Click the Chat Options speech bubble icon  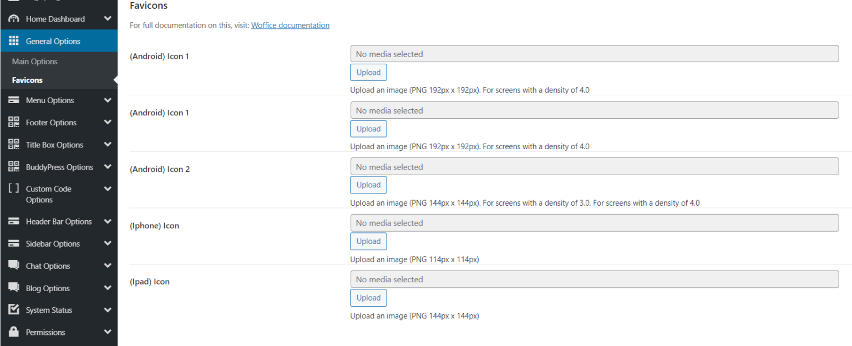coord(14,266)
